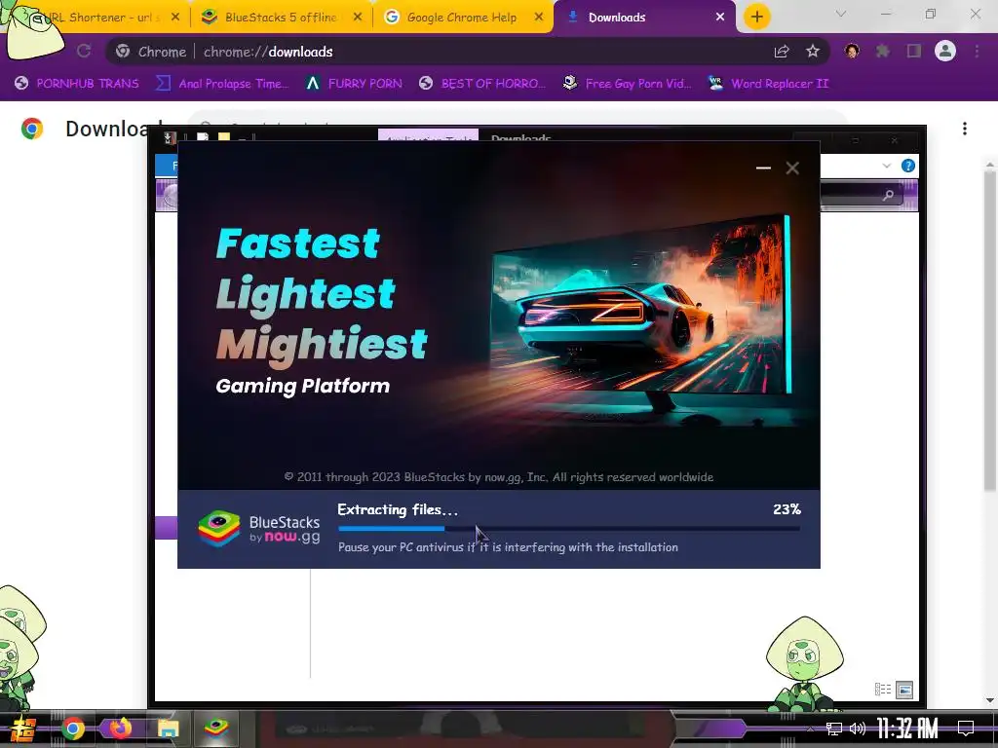Image resolution: width=998 pixels, height=748 pixels.
Task: Click the share page icon in address bar
Action: (x=782, y=52)
